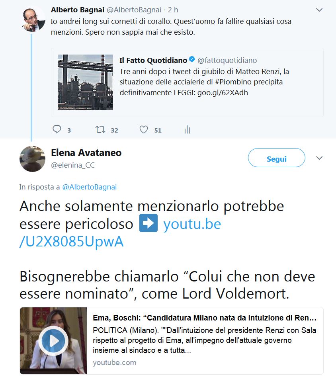Open tweet analytics bar-chart icon
The height and width of the screenshot is (381, 336).
click(x=187, y=129)
